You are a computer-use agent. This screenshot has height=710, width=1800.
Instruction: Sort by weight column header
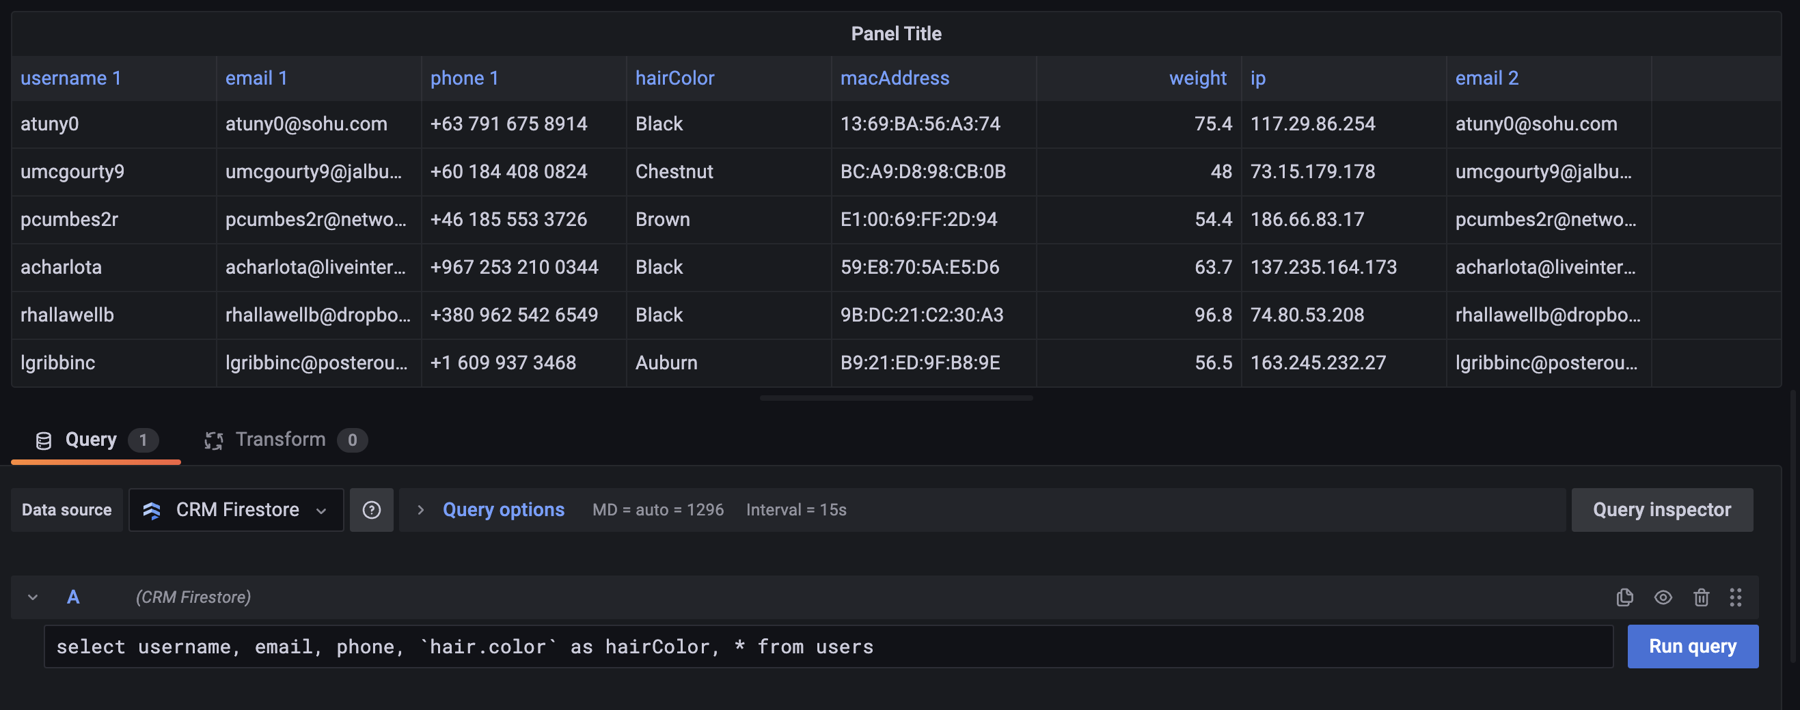click(1198, 79)
